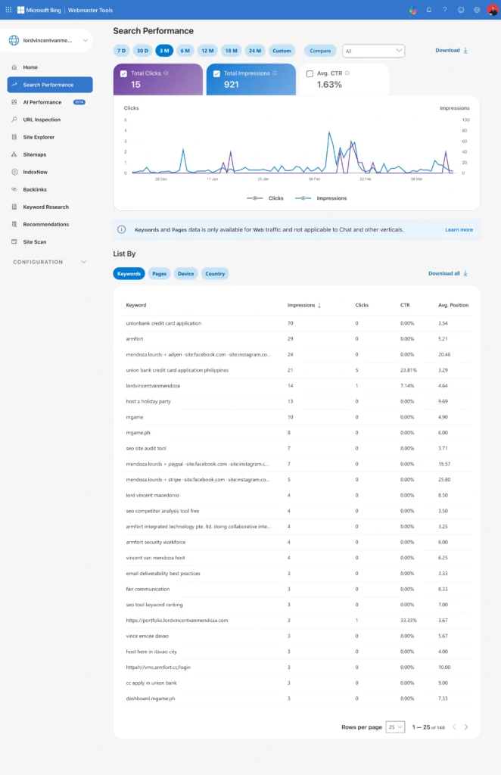Click the Backlinks sidebar icon

14,189
